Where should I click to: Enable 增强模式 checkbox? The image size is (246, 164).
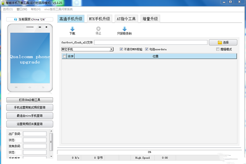218,49
